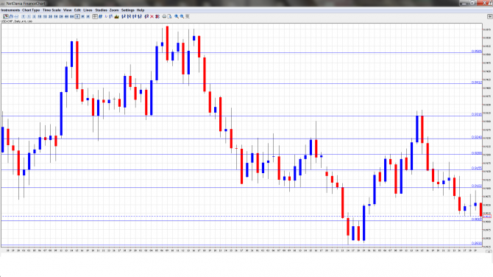This screenshot has width=493, height=277.
Task: Open the Instruments menu
Action: [x=10, y=10]
